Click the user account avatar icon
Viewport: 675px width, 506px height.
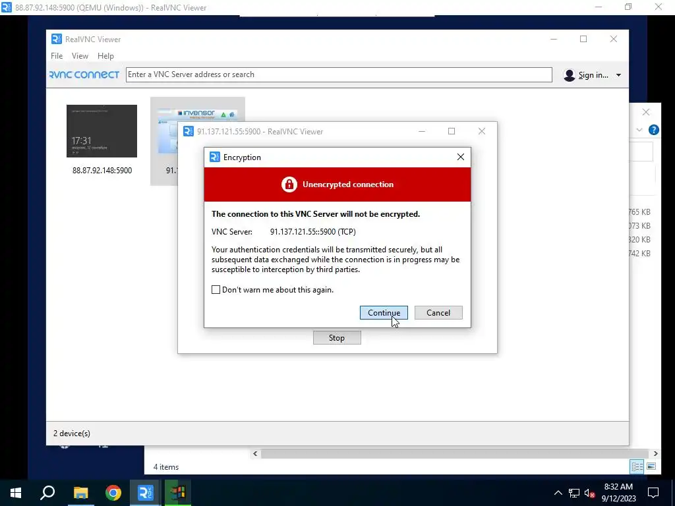coord(569,75)
